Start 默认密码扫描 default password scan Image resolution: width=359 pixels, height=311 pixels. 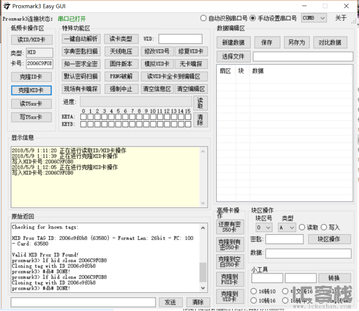click(x=81, y=76)
